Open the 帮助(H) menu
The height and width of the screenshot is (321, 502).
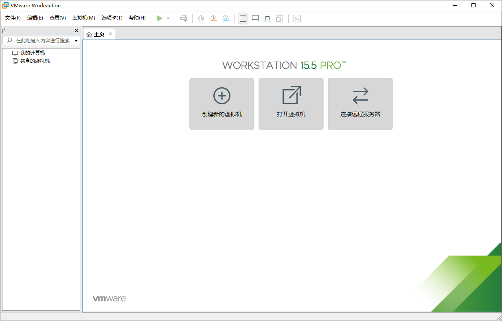pos(138,18)
